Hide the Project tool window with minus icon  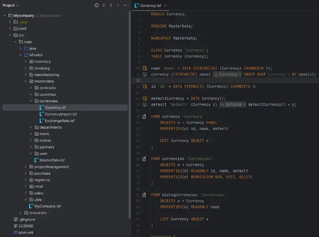[125, 6]
